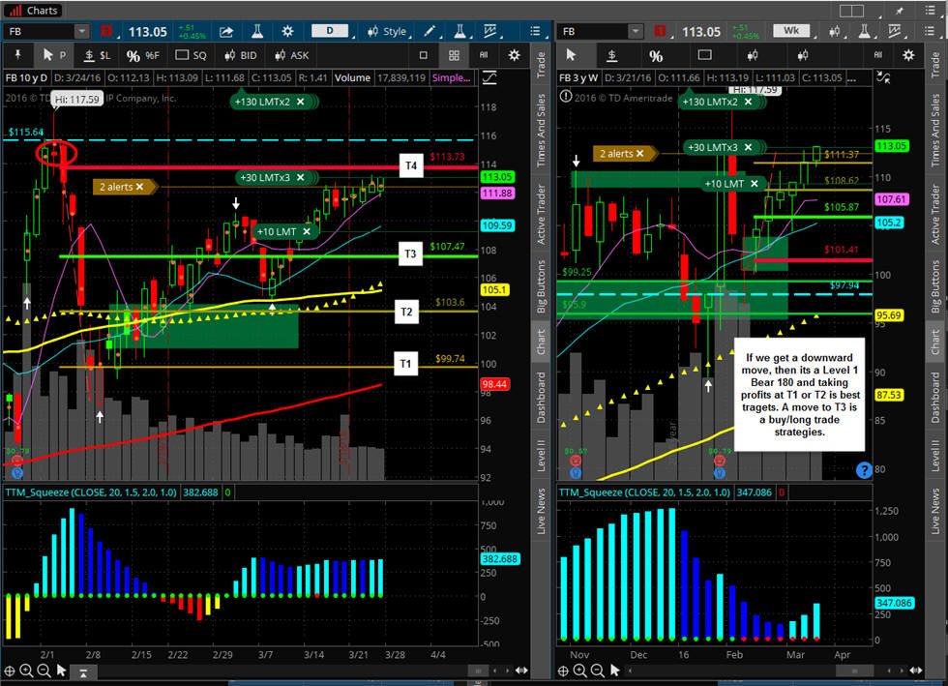Click the %F percent tool
This screenshot has width=948, height=686.
click(x=143, y=56)
